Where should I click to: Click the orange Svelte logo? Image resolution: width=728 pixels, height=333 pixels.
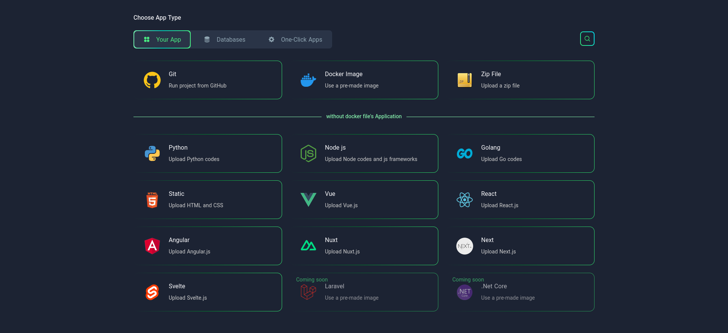pyautogui.click(x=152, y=292)
